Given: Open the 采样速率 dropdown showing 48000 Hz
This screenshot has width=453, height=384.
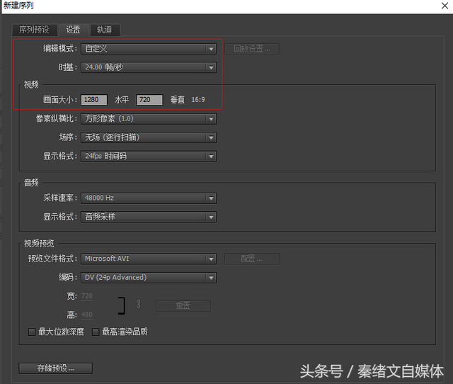Looking at the screenshot, I should 149,198.
